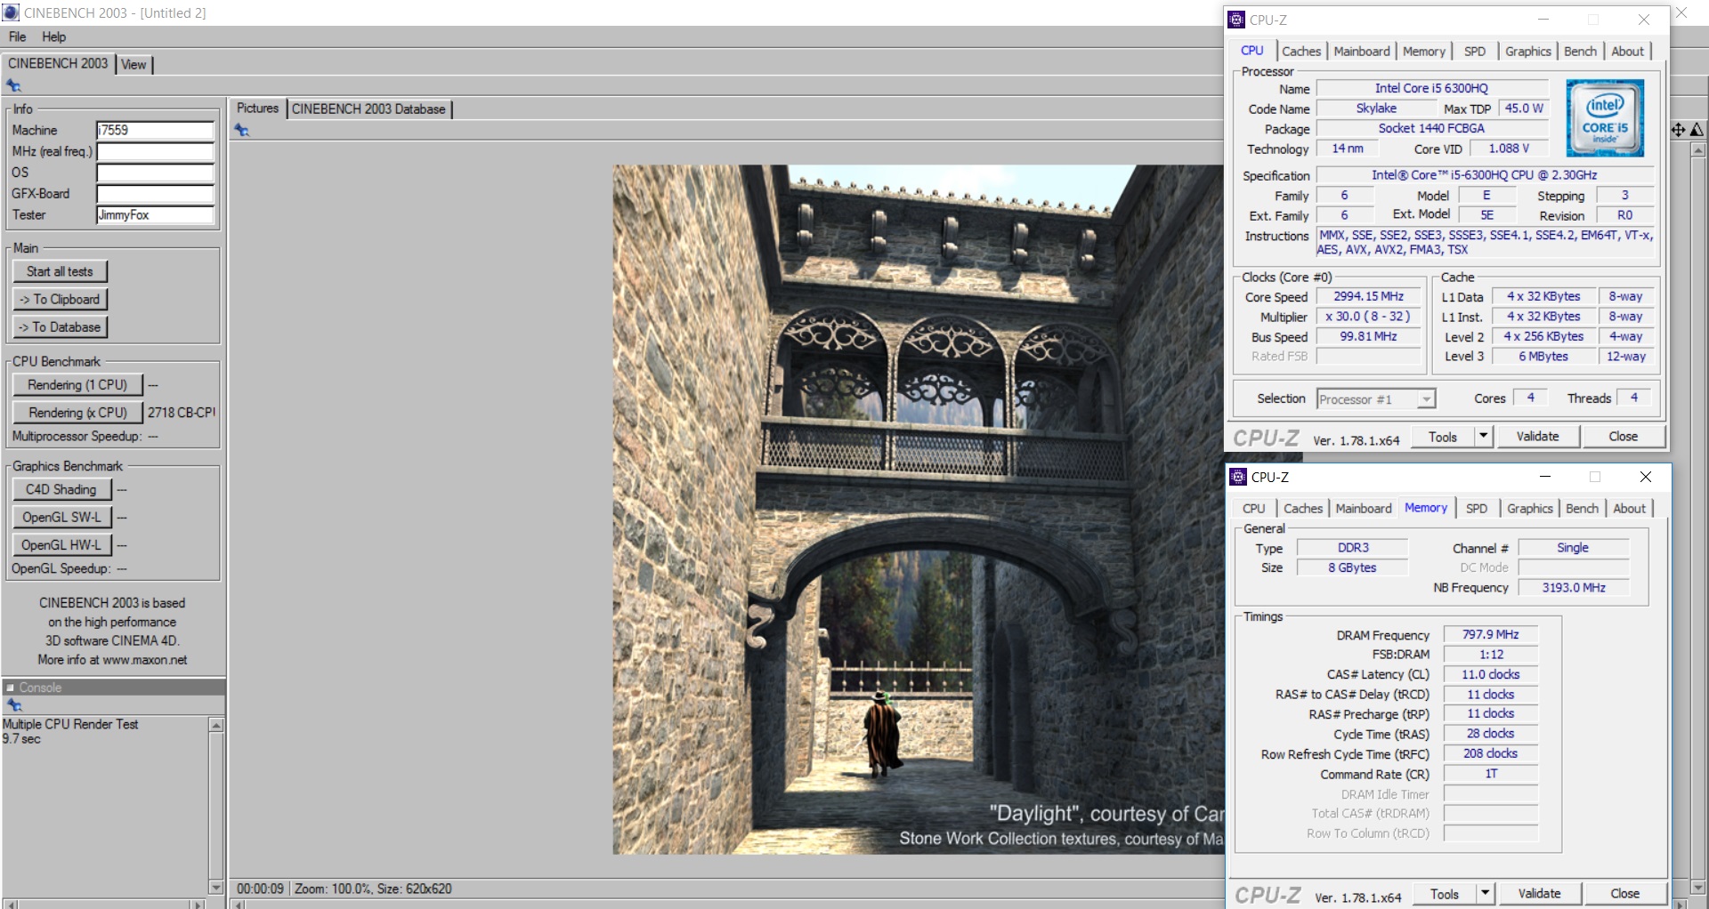Open the Help menu
Viewport: 1709px width, 909px height.
(53, 36)
